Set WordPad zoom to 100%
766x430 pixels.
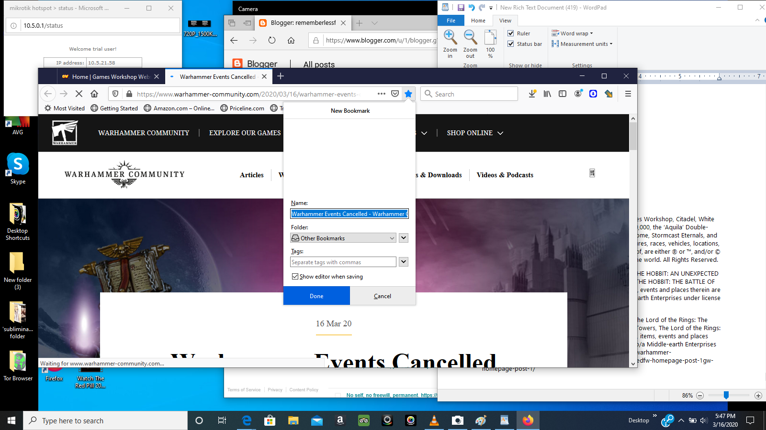(x=490, y=43)
